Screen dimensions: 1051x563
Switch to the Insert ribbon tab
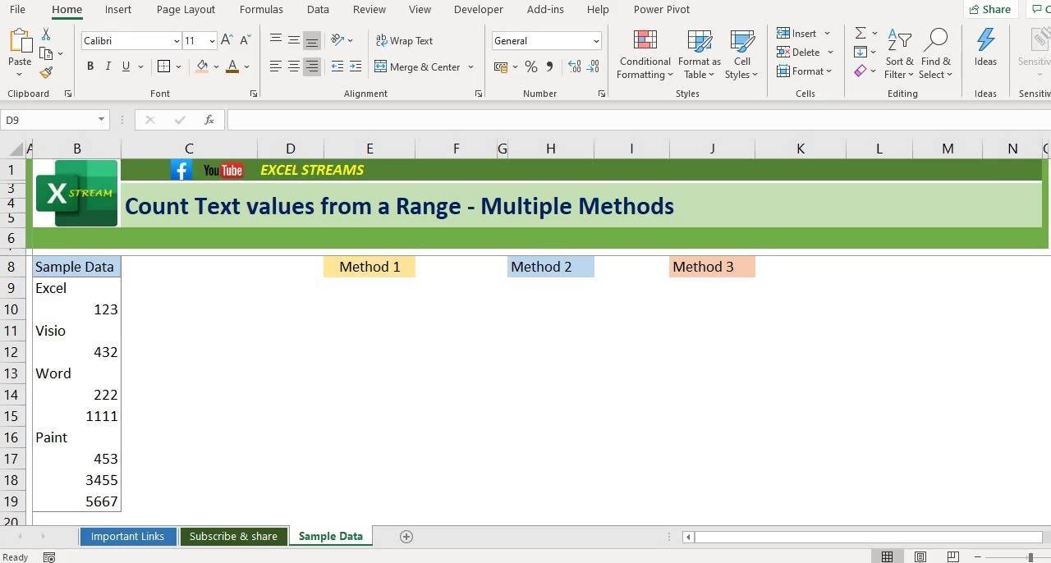click(118, 9)
